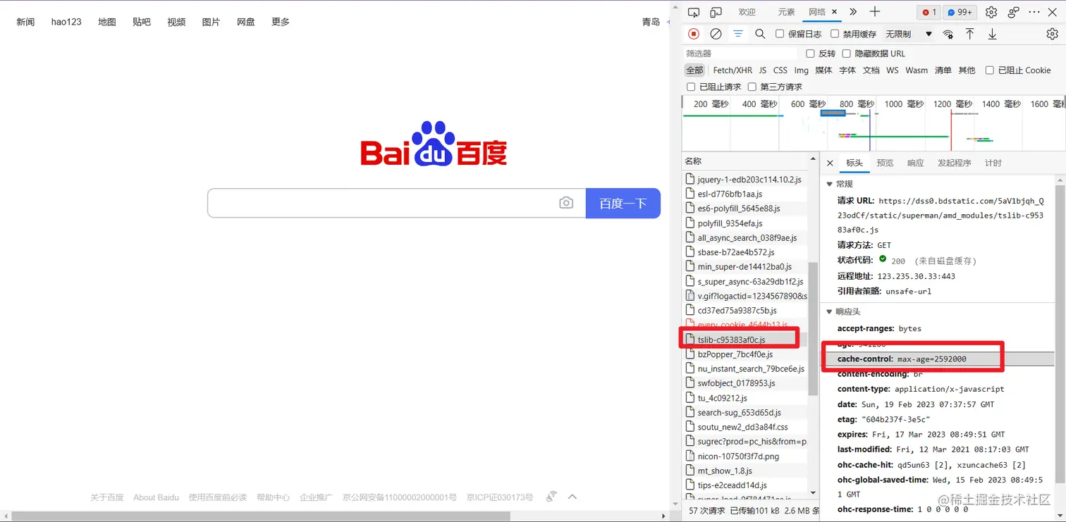This screenshot has width=1066, height=522.
Task: Open the hao123 link
Action: click(66, 22)
